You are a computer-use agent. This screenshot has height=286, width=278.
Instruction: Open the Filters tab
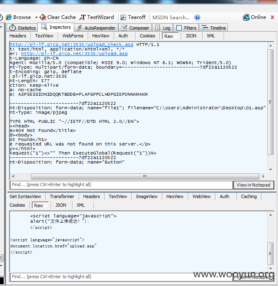point(186,28)
